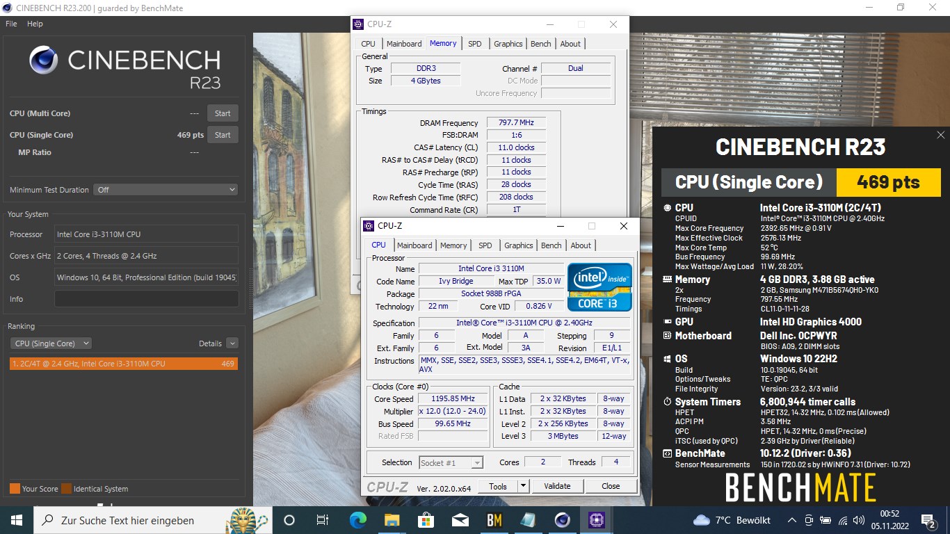Click the Tools button in CPU-Z
The image size is (950, 534).
point(498,486)
